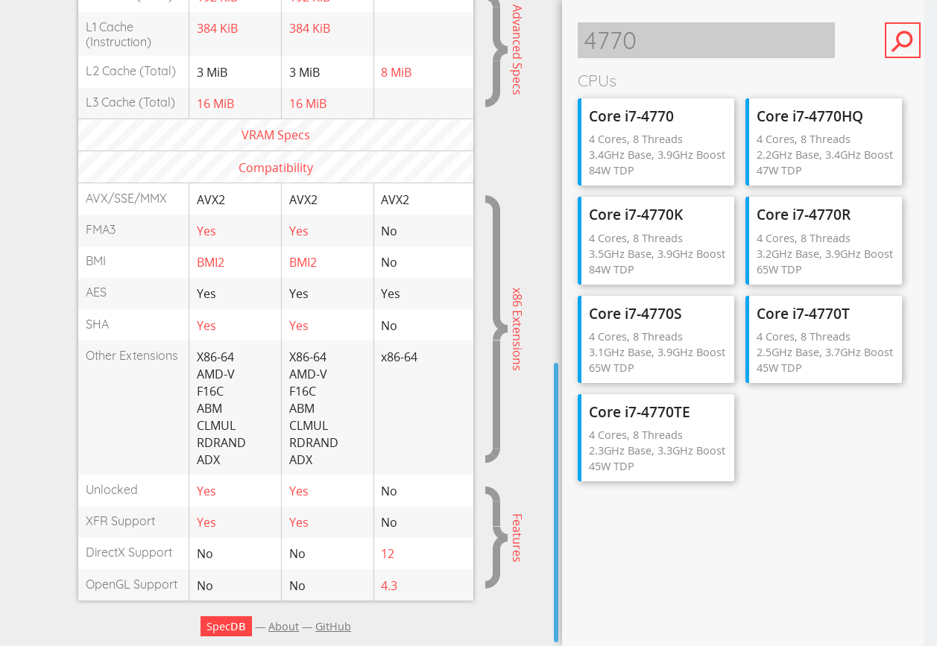Click the 8 MiB L2 cache value
Viewport: 937px width, 646px height.
397,72
